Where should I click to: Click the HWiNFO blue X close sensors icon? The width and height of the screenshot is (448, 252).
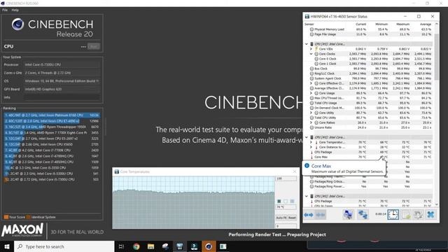(430, 215)
